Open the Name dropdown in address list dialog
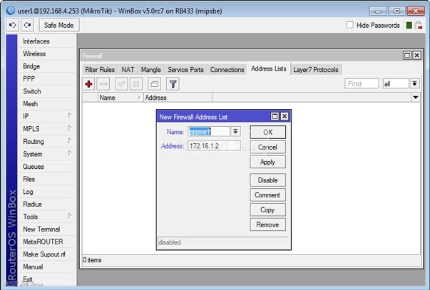The height and width of the screenshot is (290, 430). 236,132
